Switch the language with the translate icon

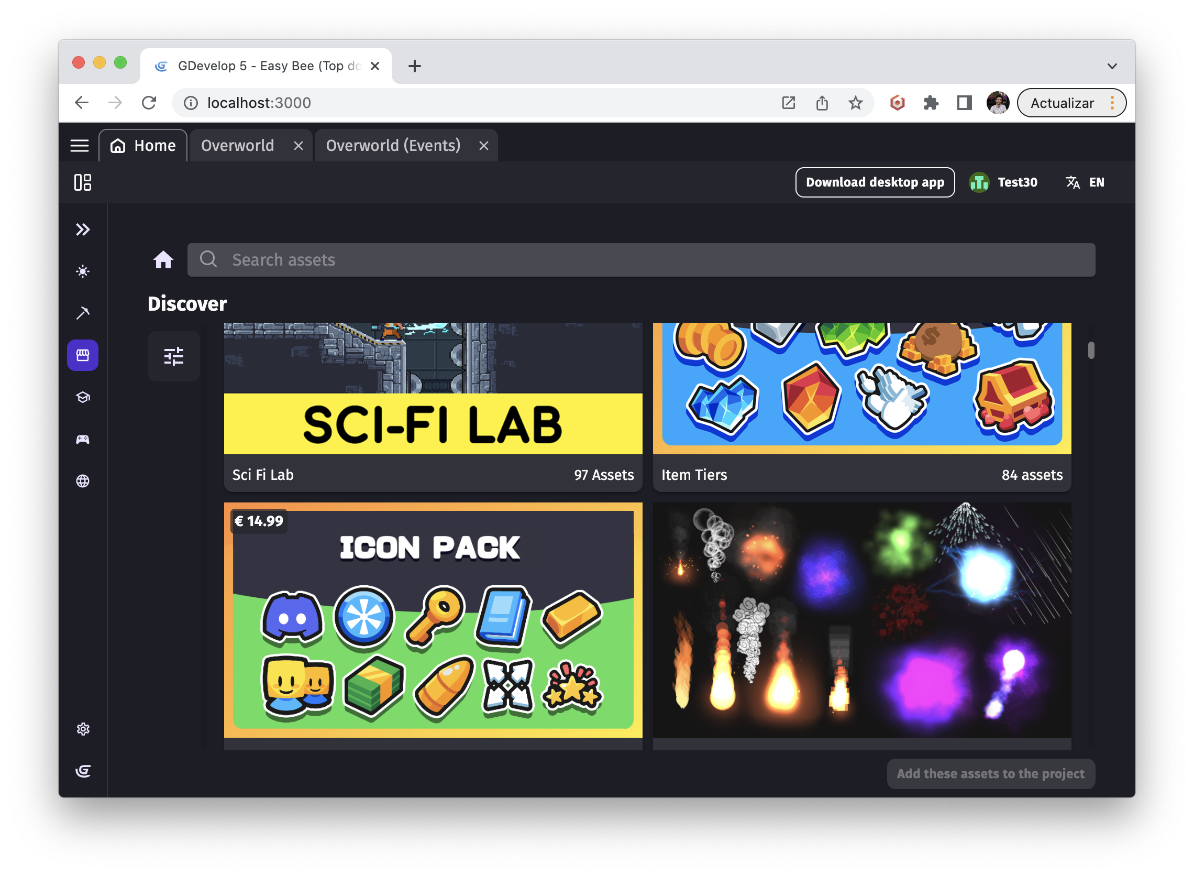[x=1073, y=182]
